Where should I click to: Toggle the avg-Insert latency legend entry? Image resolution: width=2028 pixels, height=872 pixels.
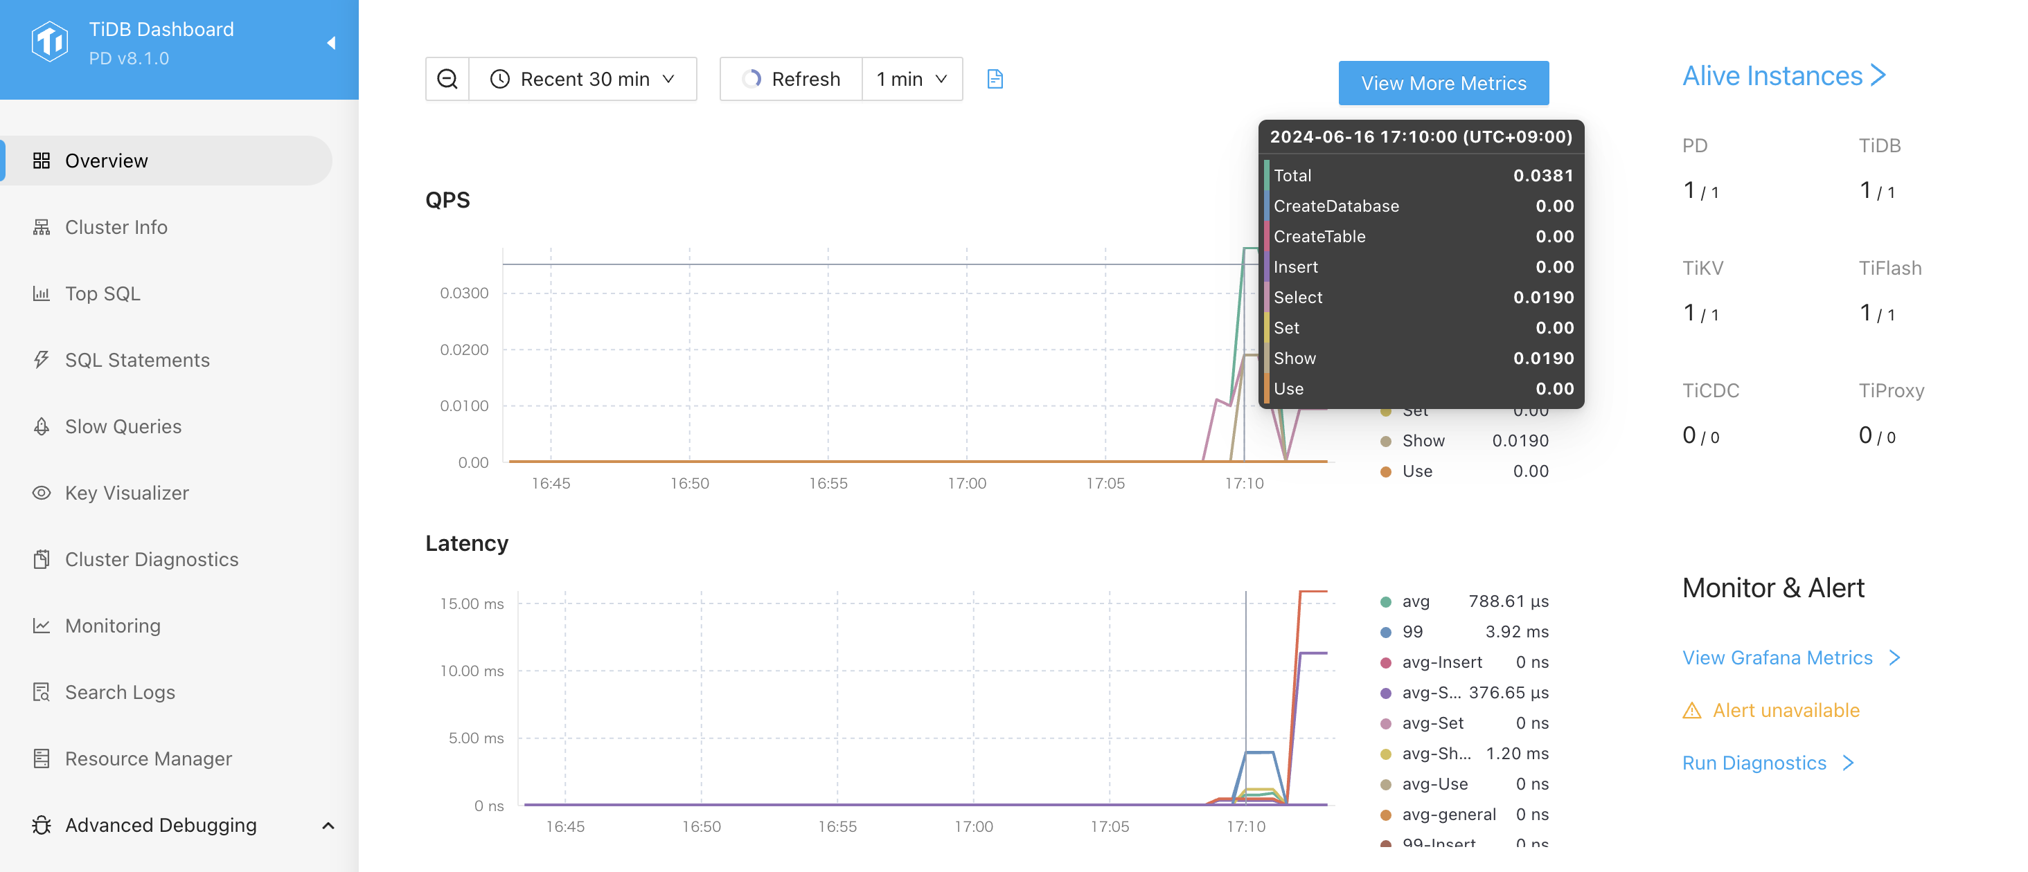1441,662
